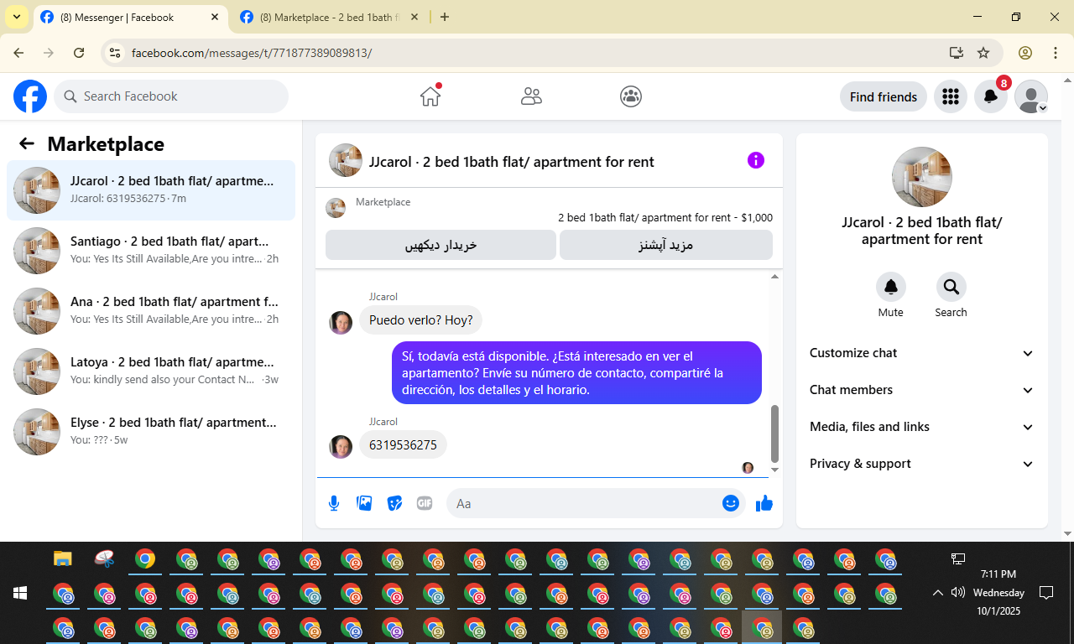
Task: Click the مزید آپشنز button
Action: (x=666, y=245)
